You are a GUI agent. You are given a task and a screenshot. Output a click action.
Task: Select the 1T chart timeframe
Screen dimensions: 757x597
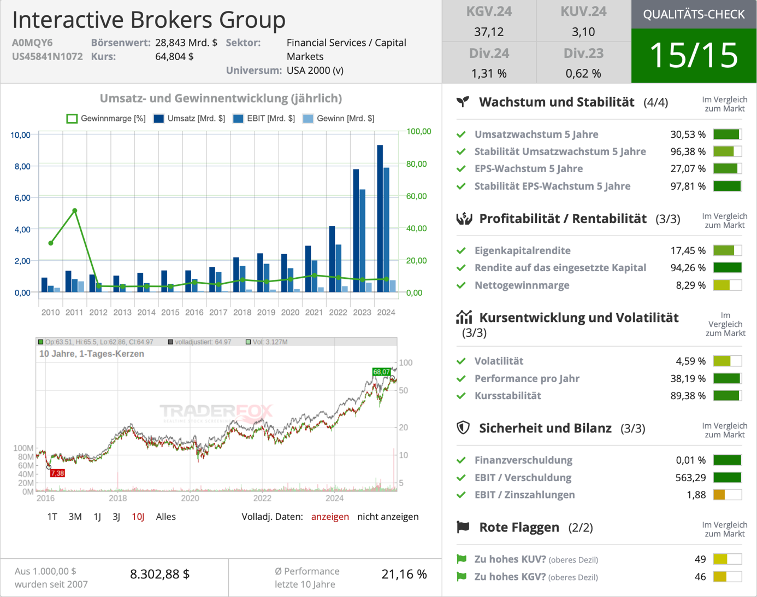coord(52,517)
